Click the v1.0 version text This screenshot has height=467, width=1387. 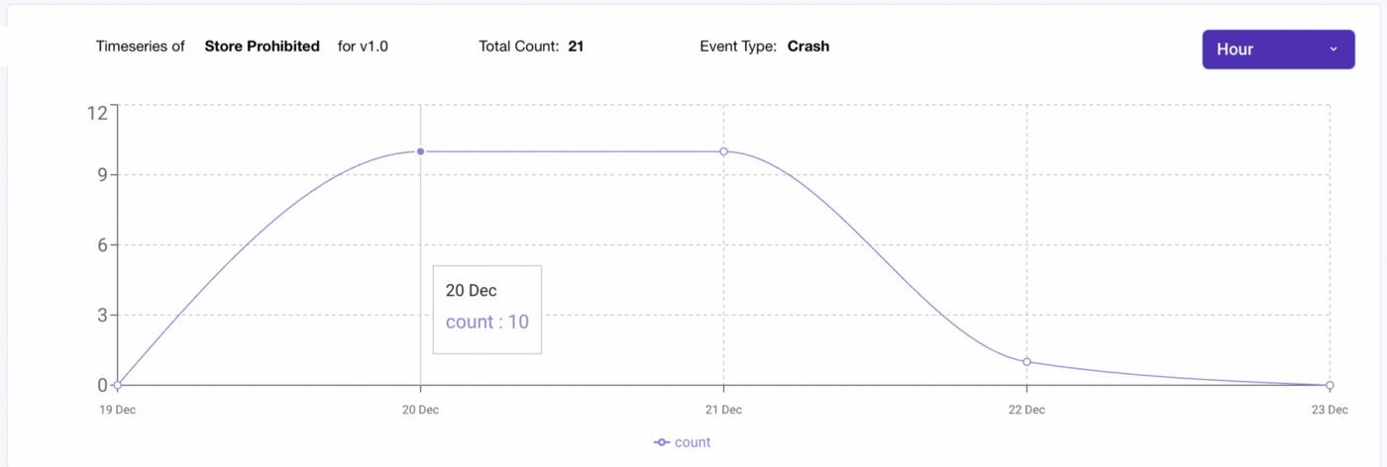(x=373, y=46)
